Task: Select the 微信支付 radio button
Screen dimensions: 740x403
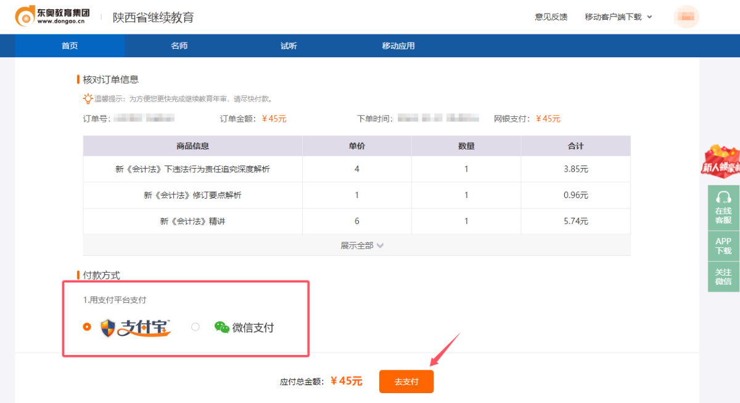Action: click(195, 327)
